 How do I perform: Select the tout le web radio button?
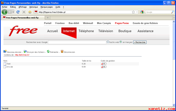click(x=108, y=42)
